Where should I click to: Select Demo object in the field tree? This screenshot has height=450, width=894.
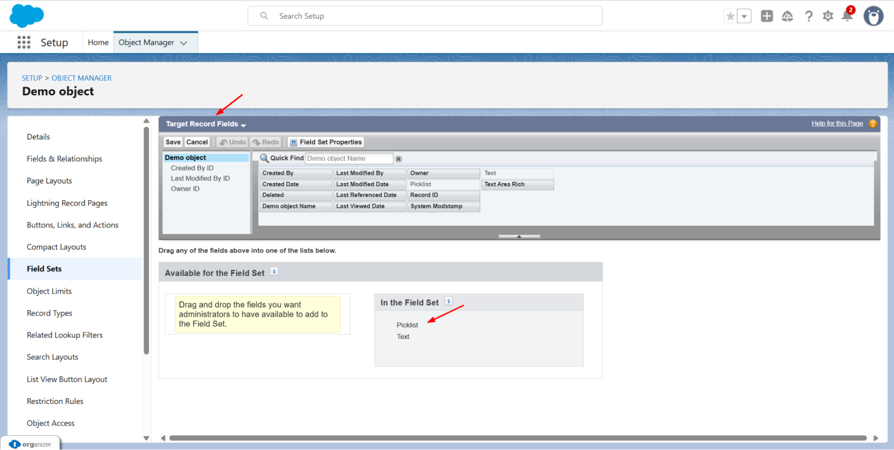pos(206,158)
